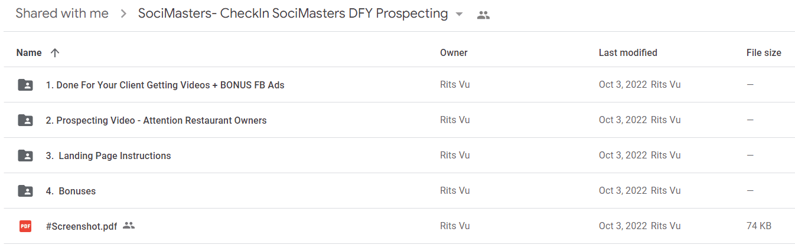Click the folder icon beside Prospecting Video row
Screen dimensions: 795x248
pyautogui.click(x=25, y=120)
